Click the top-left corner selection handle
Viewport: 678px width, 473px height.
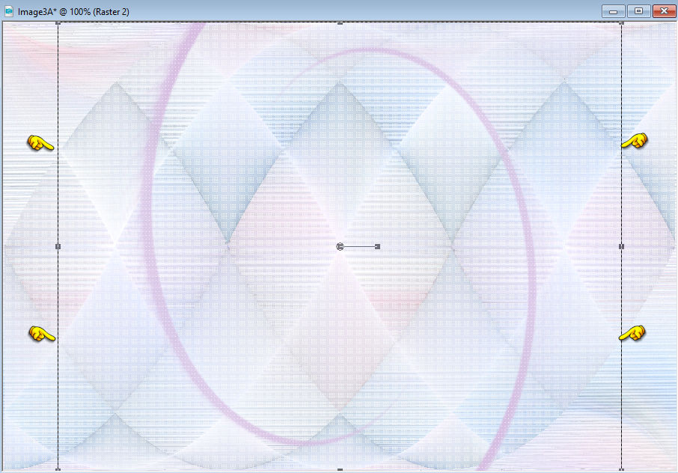58,23
